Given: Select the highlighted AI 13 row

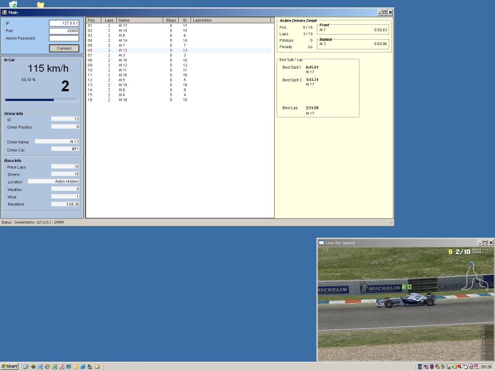Looking at the screenshot, I should coord(178,51).
